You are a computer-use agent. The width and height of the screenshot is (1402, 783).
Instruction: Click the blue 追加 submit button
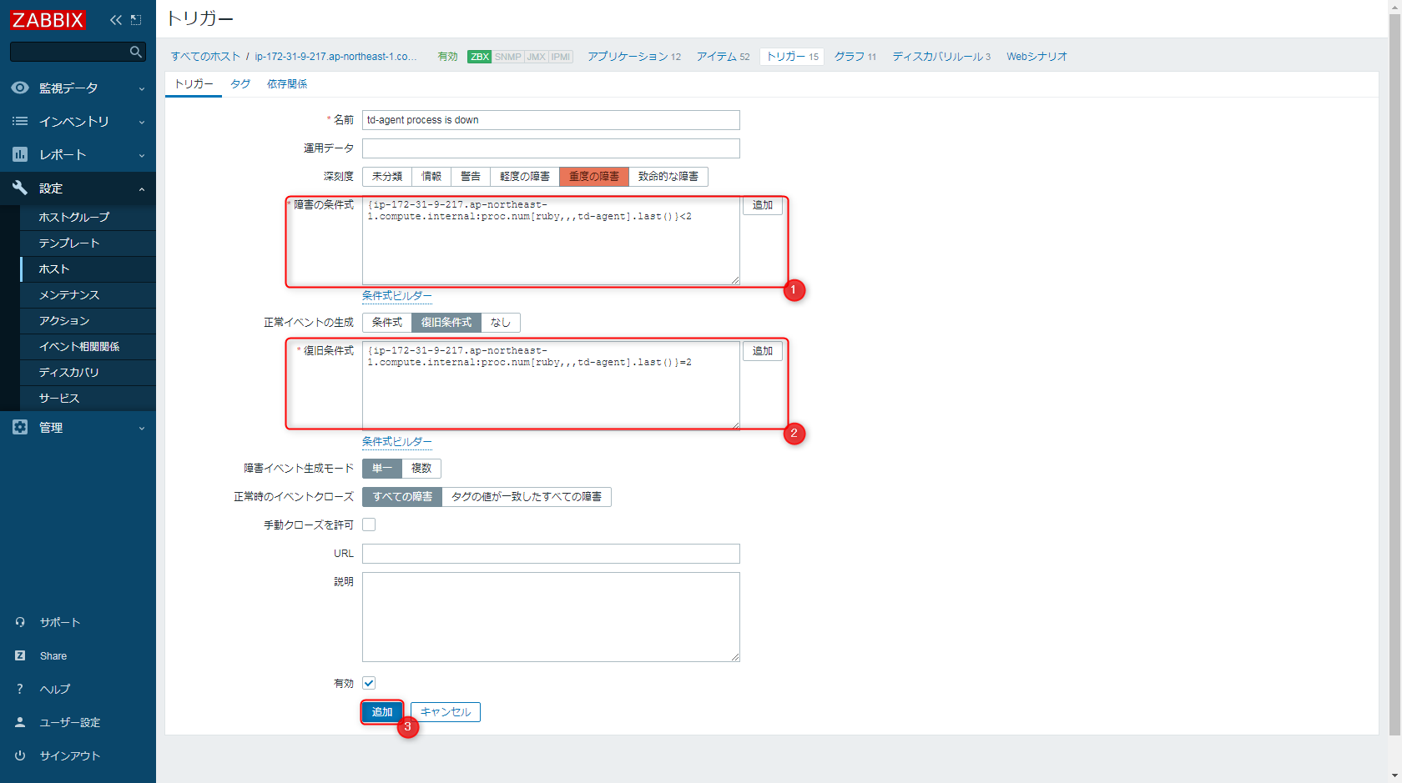(382, 712)
